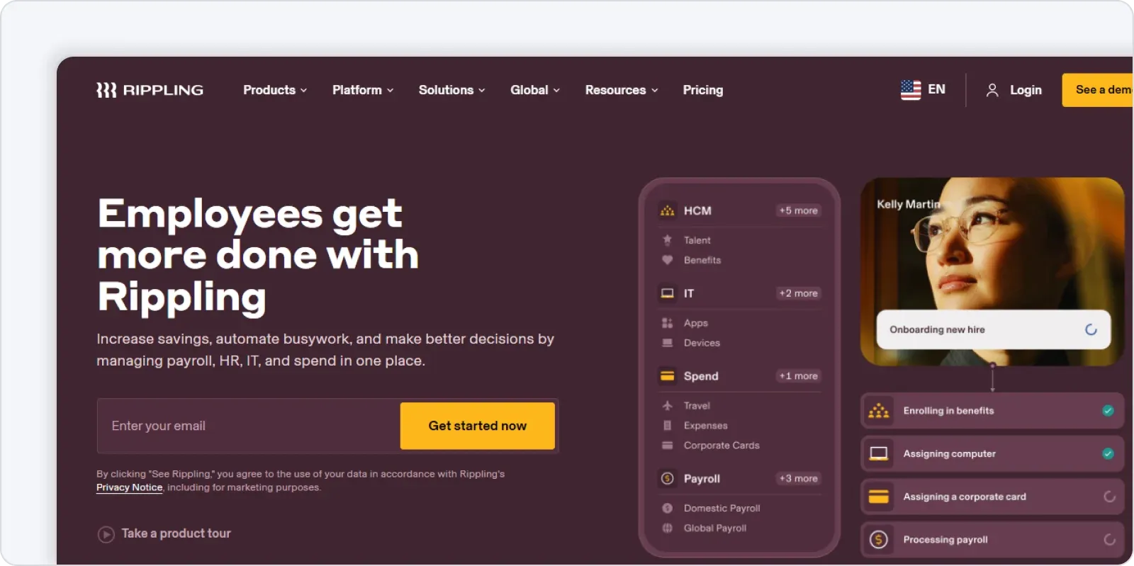
Task: Click the Get started now button
Action: pos(477,426)
